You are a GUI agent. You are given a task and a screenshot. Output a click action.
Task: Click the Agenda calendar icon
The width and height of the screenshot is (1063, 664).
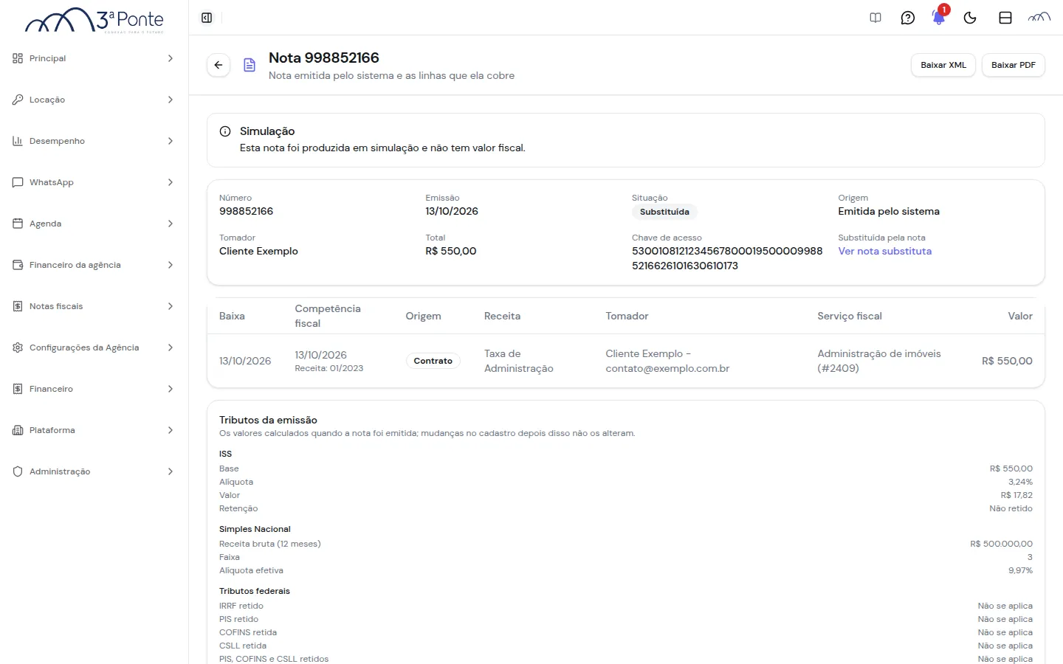[18, 224]
